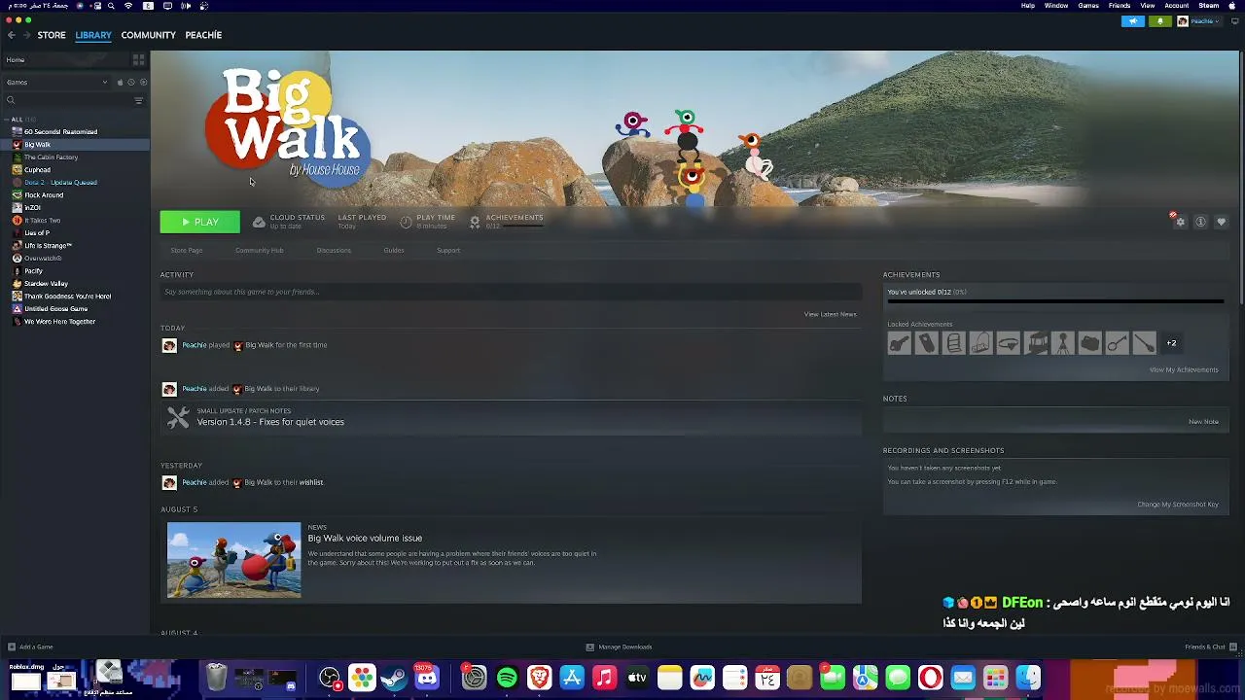Click the green PLAY button
The height and width of the screenshot is (700, 1245).
(x=199, y=223)
